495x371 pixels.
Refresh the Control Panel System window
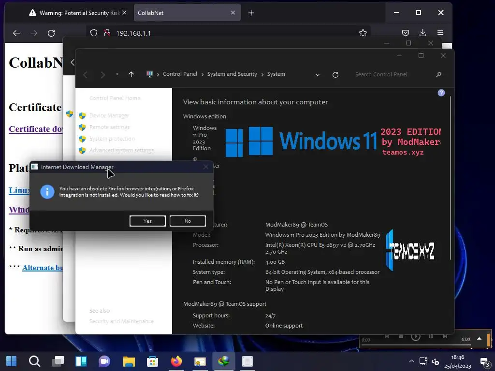point(335,74)
